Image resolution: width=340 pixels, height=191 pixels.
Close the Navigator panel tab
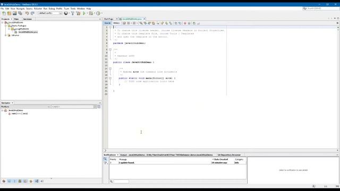pyautogui.click(x=12, y=103)
